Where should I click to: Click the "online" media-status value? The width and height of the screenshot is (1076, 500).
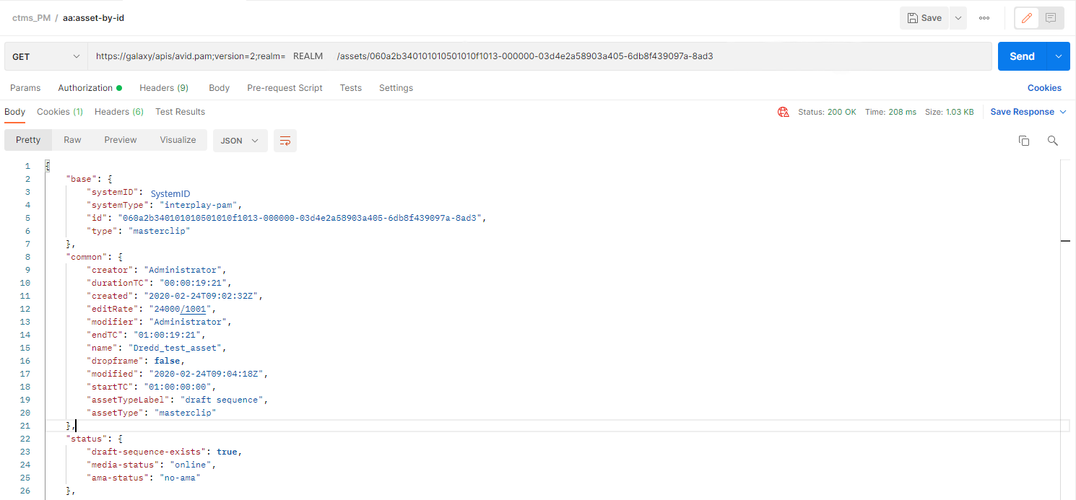coord(190,465)
